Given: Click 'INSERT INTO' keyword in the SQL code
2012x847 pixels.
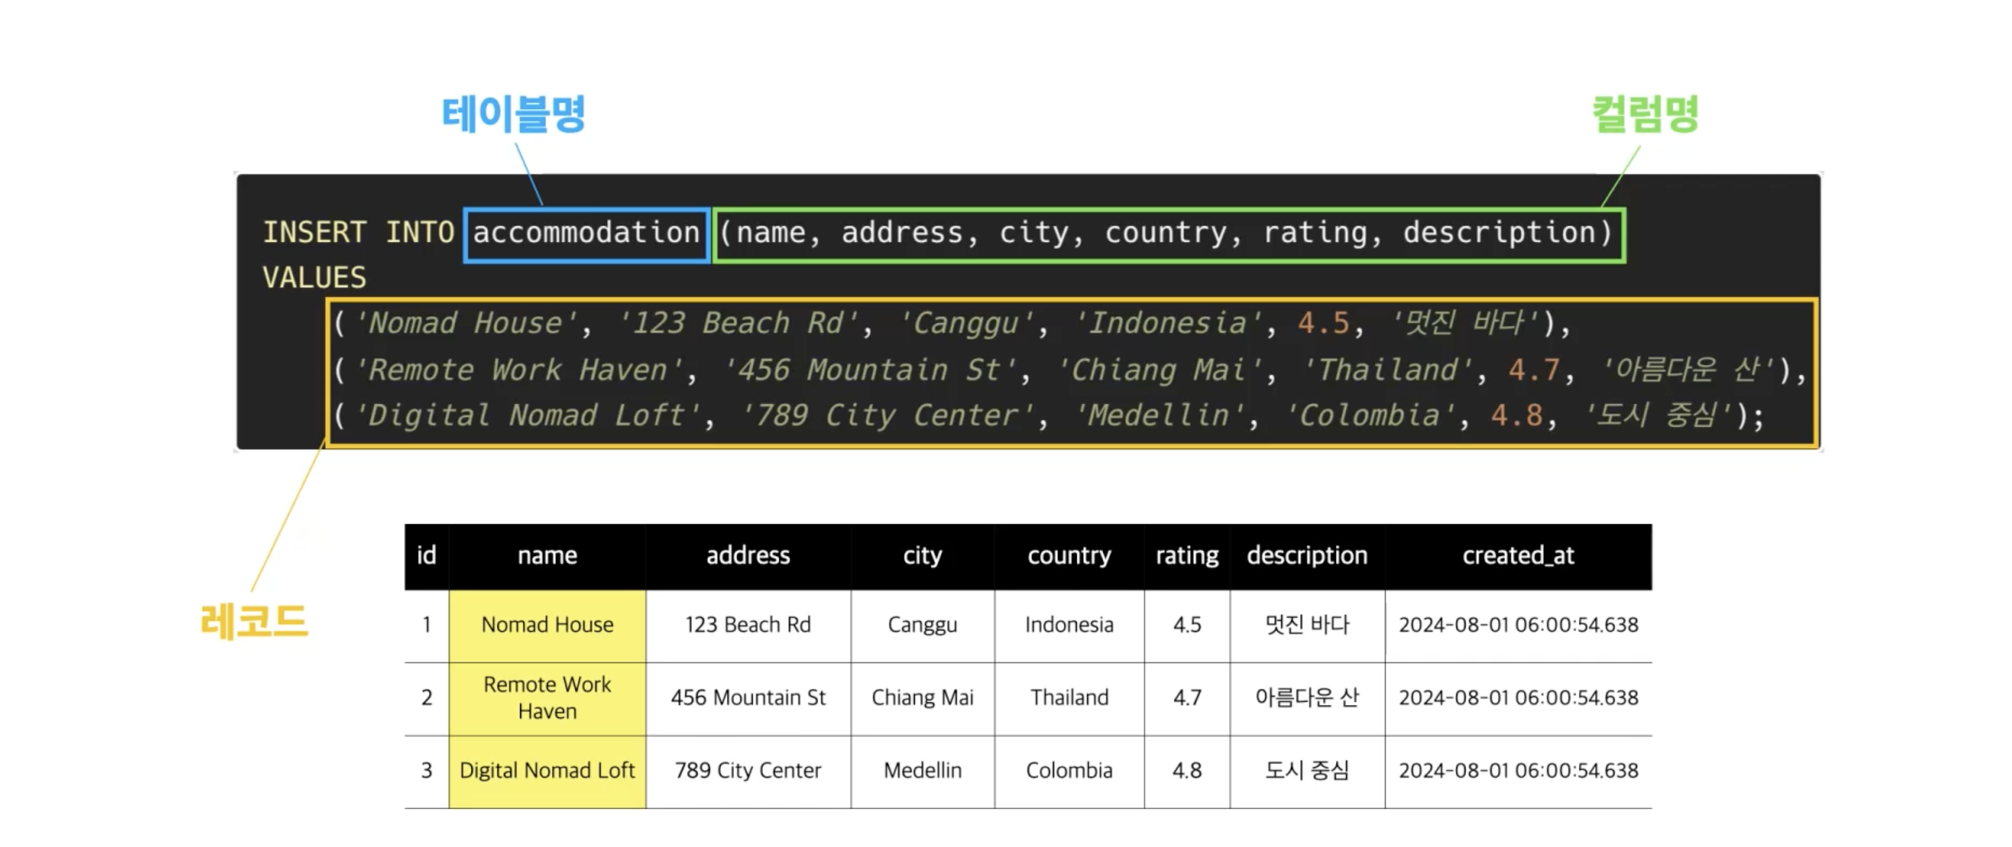Looking at the screenshot, I should click(359, 233).
